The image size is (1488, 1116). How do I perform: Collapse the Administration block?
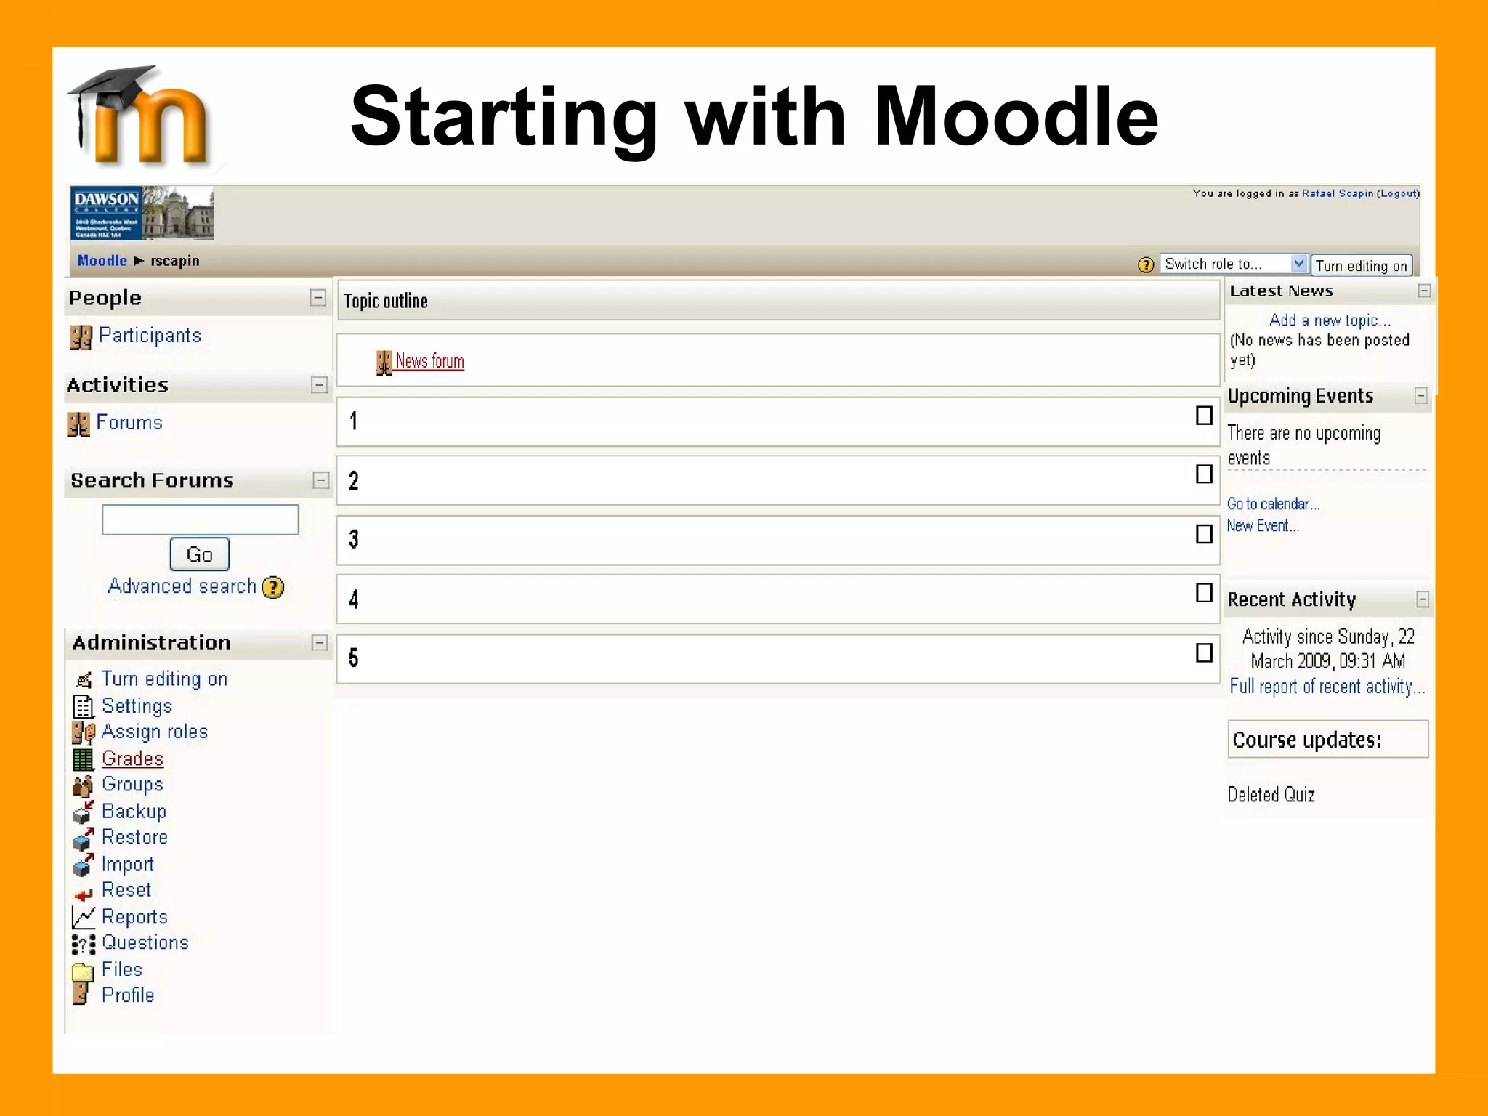(x=319, y=642)
